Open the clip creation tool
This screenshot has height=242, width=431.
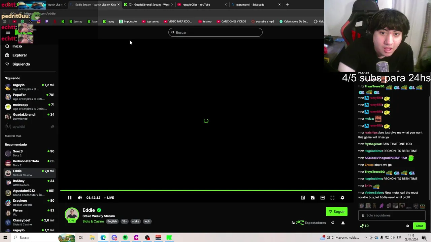pos(312,198)
